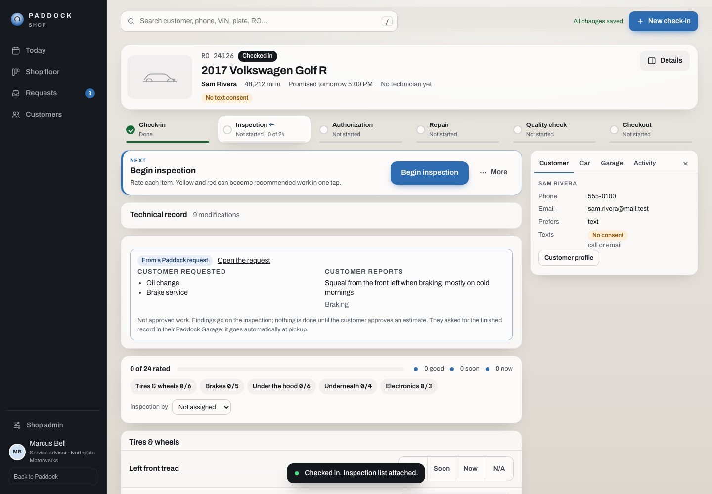Select the Repair step
The width and height of the screenshot is (712, 494).
(458, 129)
